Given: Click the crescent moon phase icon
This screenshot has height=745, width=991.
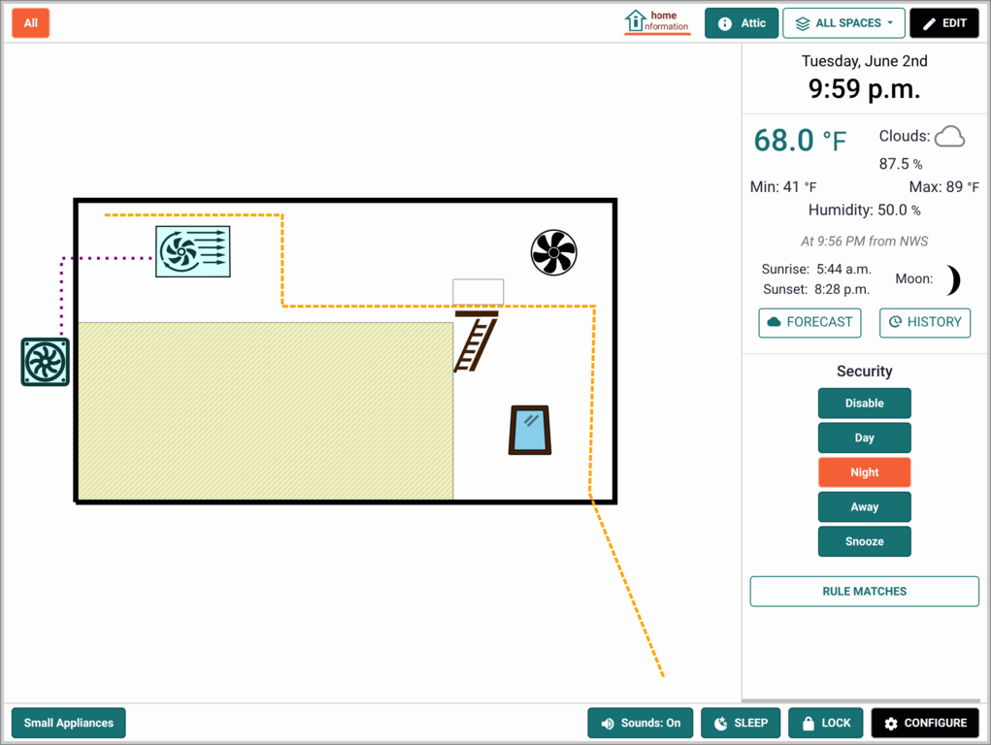Looking at the screenshot, I should [x=953, y=280].
